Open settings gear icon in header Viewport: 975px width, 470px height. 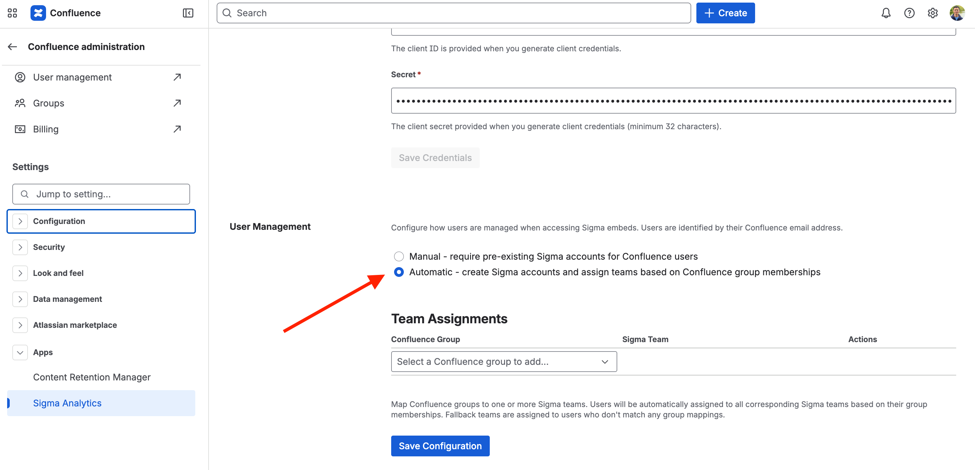point(933,13)
